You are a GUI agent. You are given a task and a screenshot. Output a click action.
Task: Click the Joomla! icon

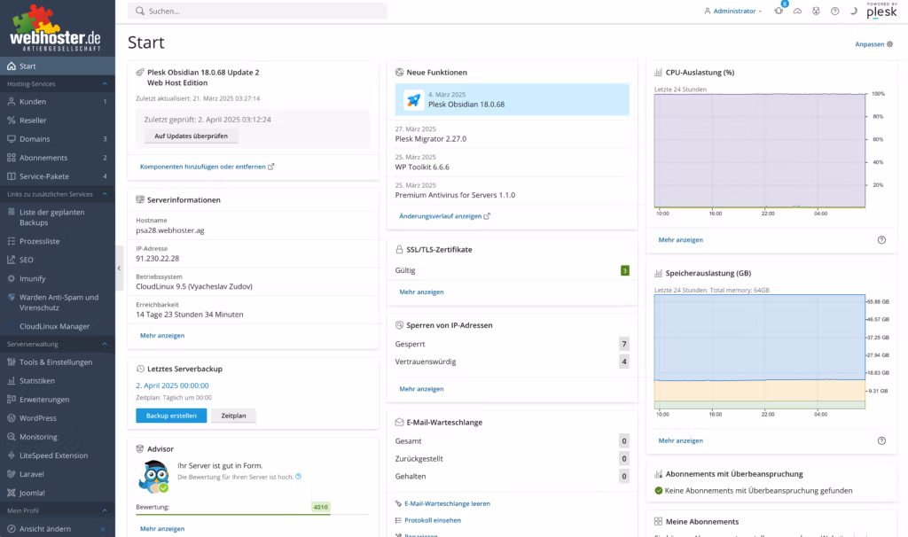click(11, 493)
